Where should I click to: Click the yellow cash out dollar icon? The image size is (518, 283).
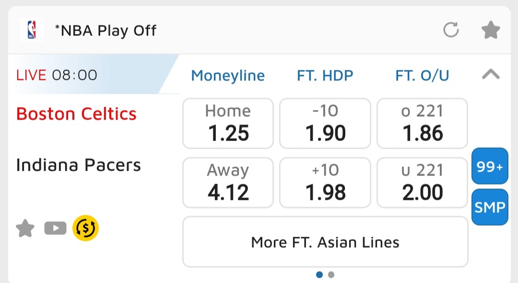click(85, 228)
